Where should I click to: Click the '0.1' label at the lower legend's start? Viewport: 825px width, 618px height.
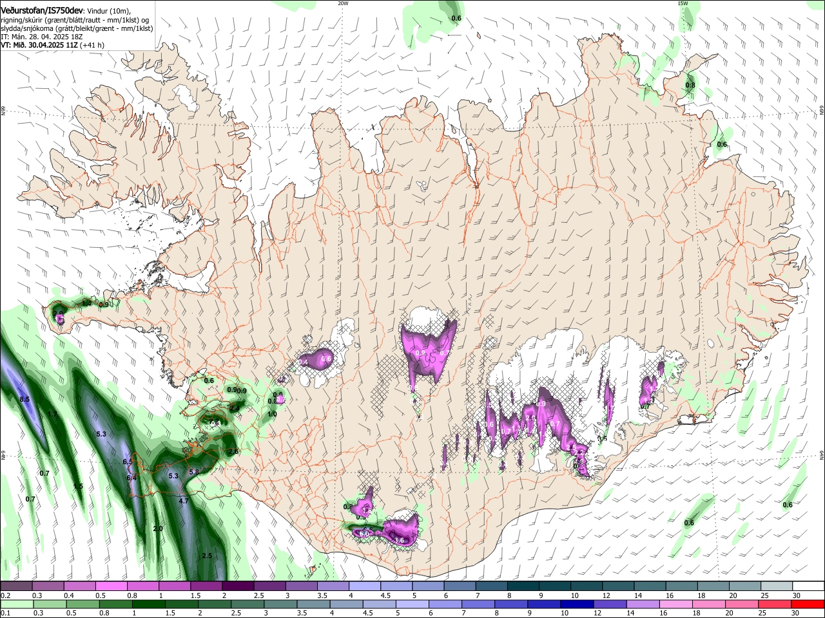tap(5, 613)
